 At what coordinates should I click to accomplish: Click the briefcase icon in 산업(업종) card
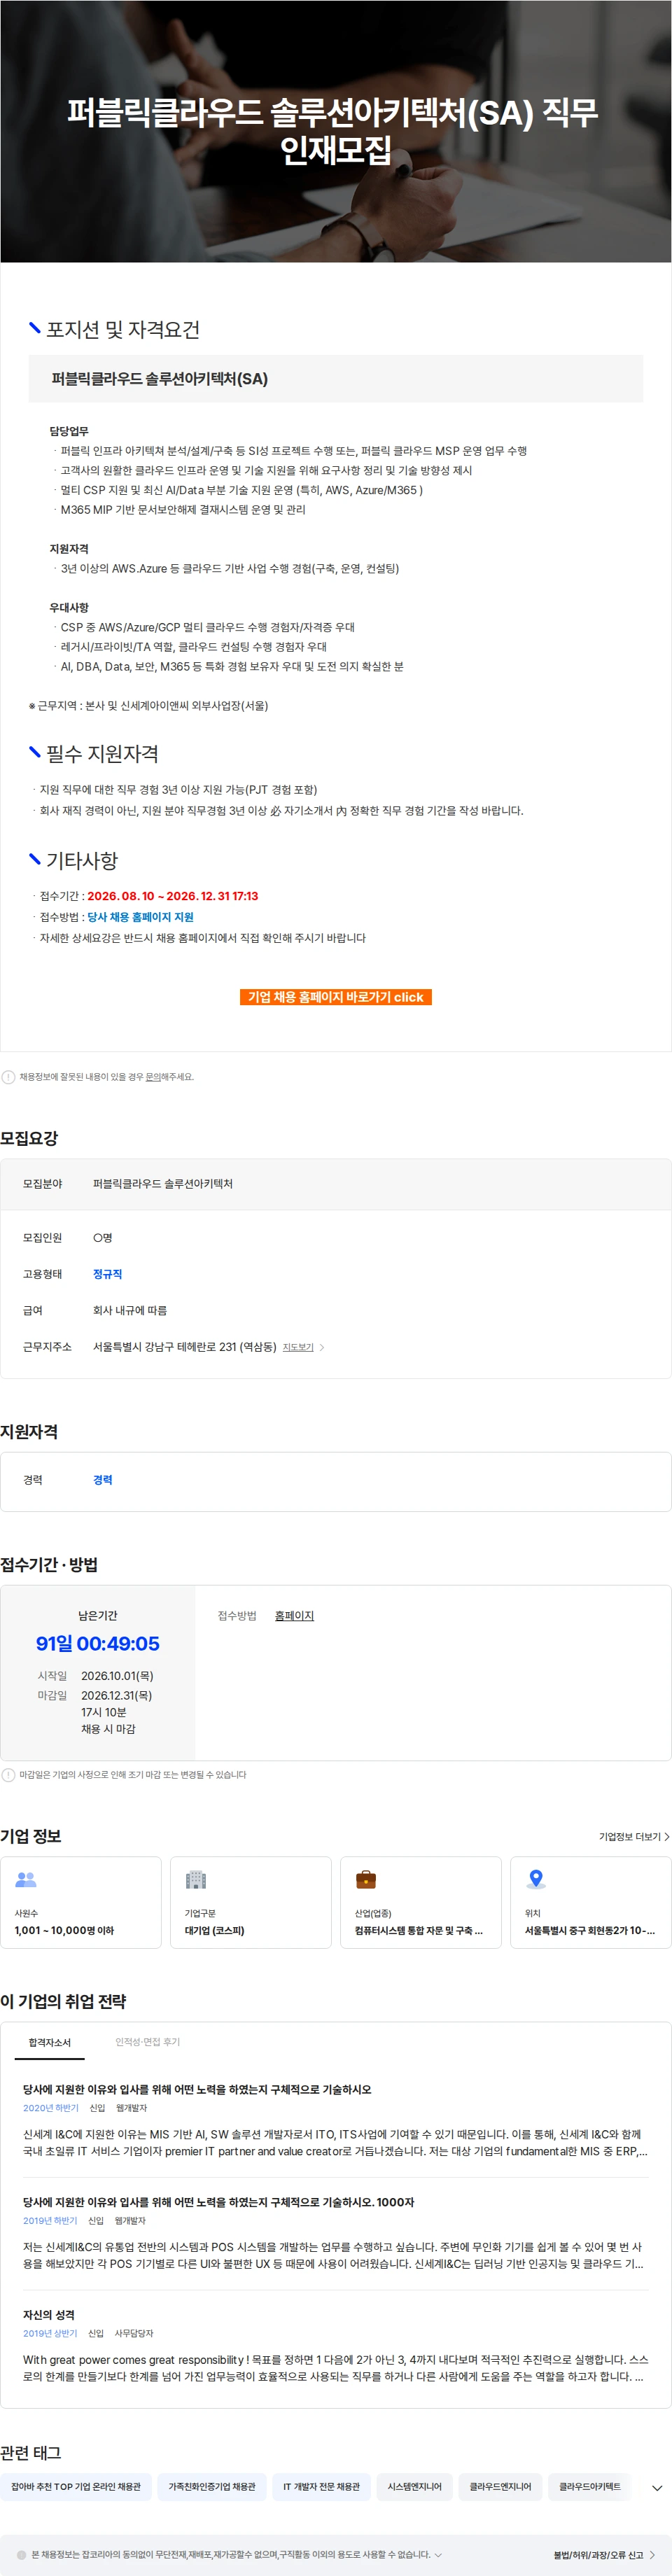point(366,1880)
